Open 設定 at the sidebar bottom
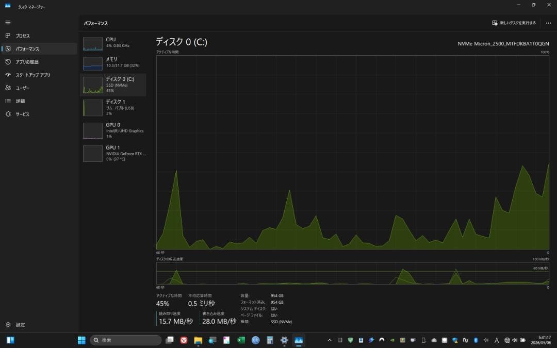The image size is (557, 348). pyautogui.click(x=38, y=325)
